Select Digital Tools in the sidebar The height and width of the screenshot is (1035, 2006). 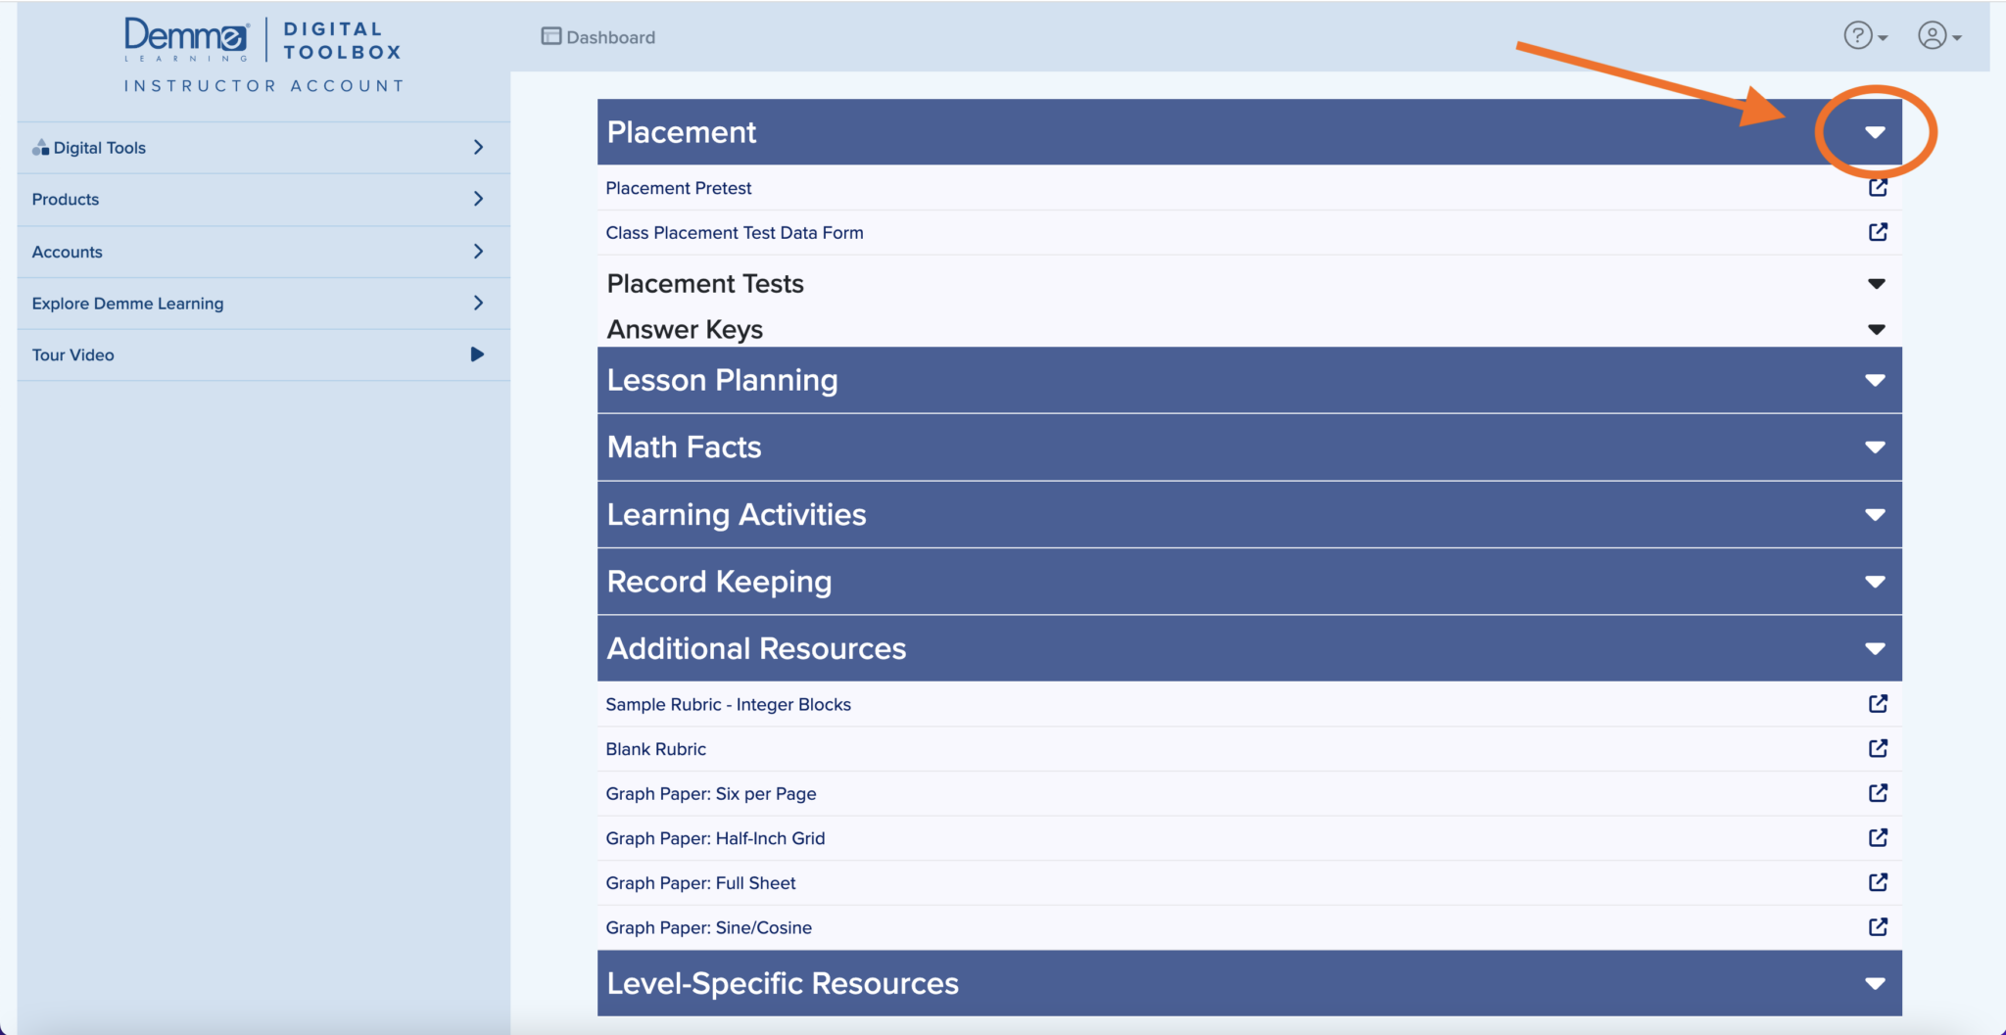click(x=99, y=147)
